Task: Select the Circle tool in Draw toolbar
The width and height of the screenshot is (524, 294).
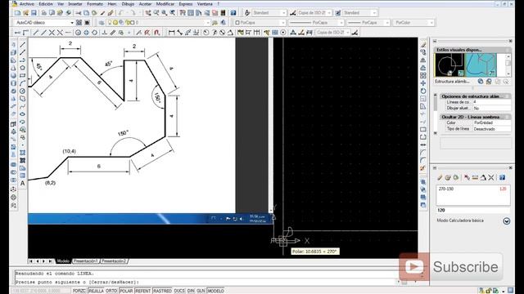Action: point(22,91)
